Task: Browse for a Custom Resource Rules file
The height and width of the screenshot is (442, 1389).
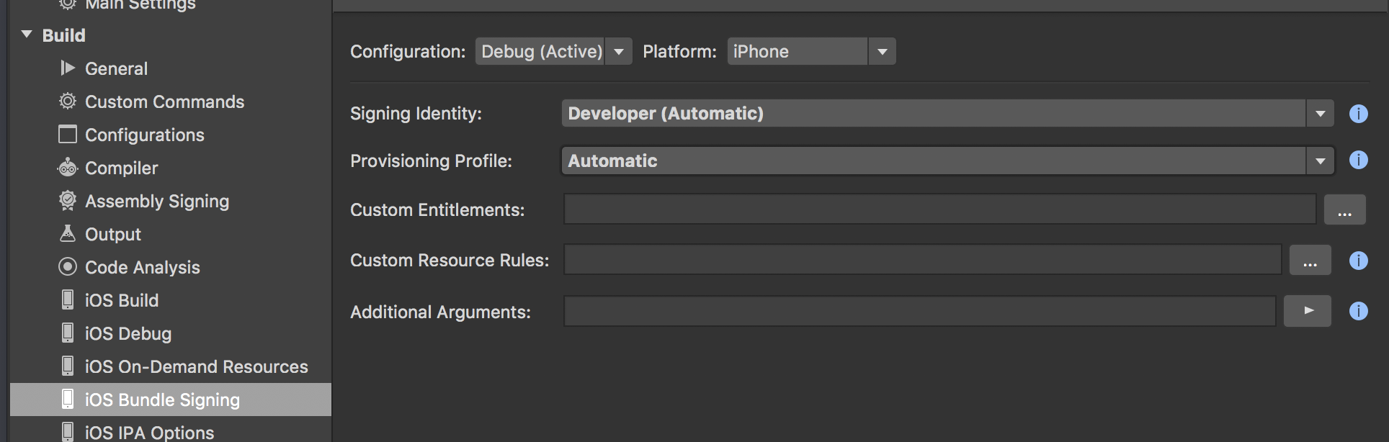Action: (x=1310, y=261)
